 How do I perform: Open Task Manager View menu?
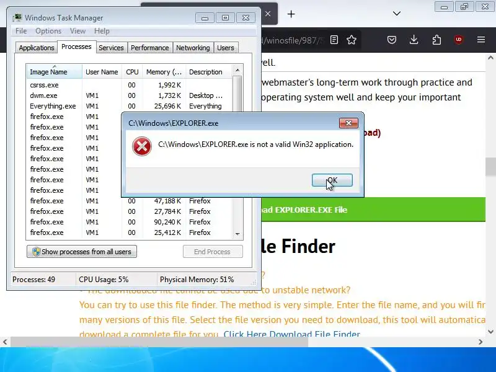(x=77, y=31)
